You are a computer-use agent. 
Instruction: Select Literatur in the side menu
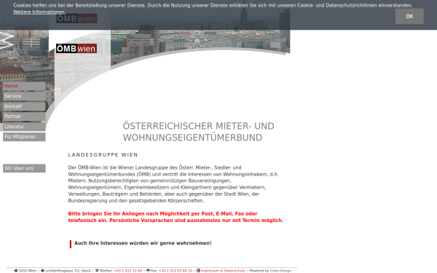(24, 127)
